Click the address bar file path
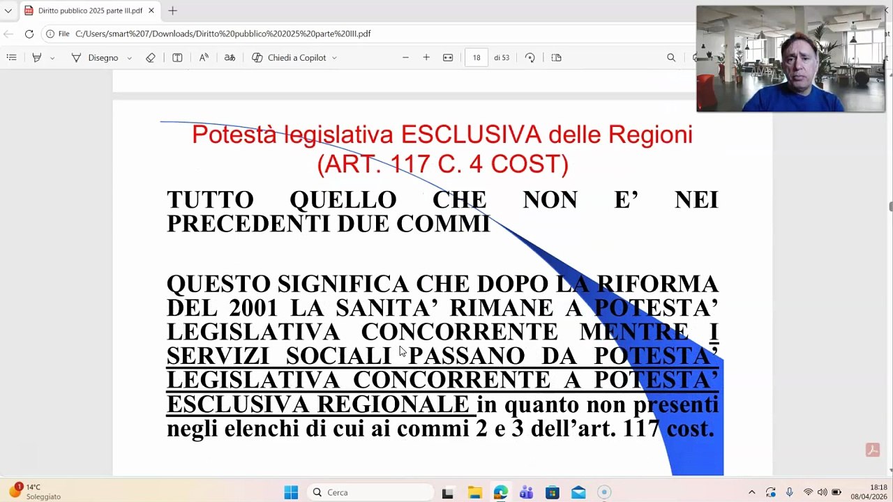 point(223,33)
